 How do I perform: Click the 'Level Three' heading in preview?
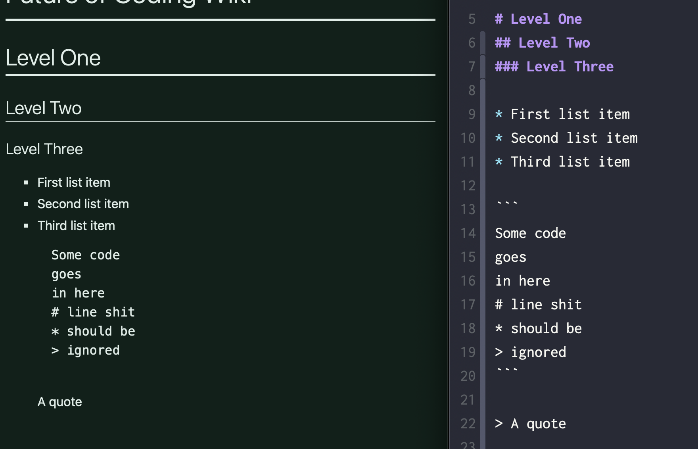[x=44, y=149]
